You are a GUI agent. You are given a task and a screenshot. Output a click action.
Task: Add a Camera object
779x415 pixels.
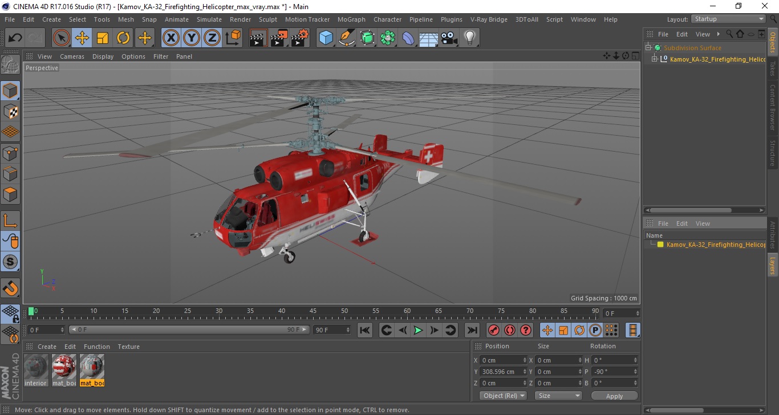pos(449,38)
